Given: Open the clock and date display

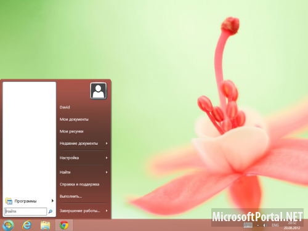Looking at the screenshot, I should pos(292,225).
